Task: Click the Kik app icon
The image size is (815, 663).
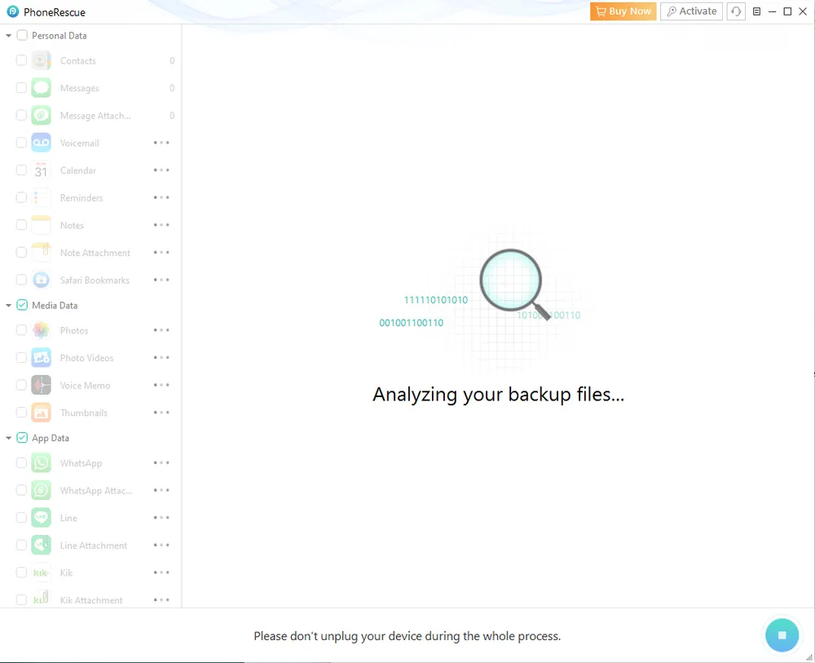Action: [x=41, y=572]
